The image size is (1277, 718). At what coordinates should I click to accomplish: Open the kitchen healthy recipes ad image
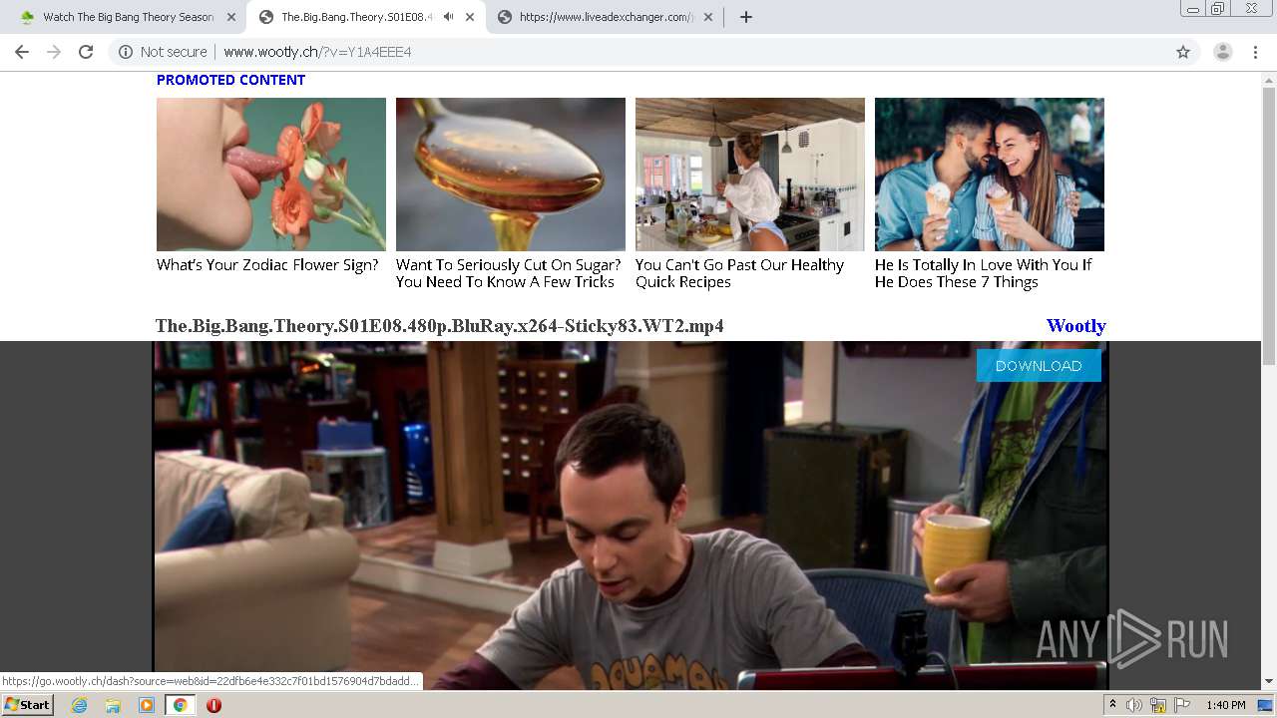[750, 175]
